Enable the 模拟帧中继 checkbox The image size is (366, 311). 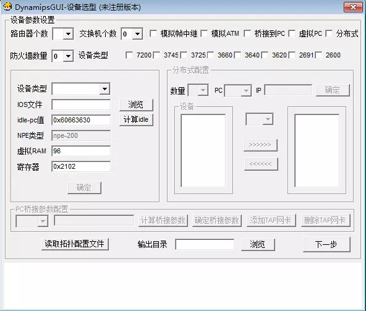coord(153,33)
